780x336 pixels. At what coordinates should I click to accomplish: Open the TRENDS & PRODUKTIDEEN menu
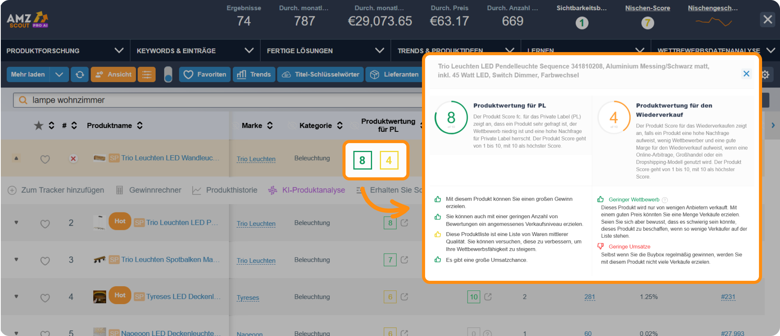[456, 51]
